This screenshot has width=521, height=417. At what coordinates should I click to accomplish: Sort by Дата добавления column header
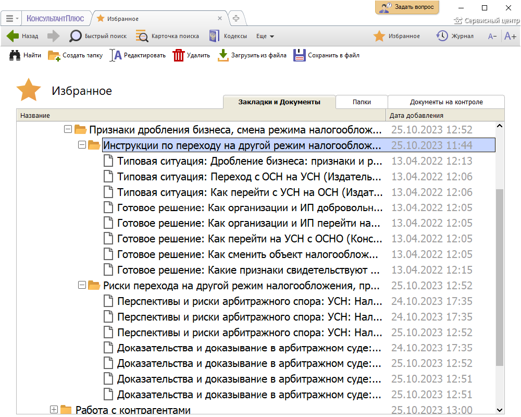click(445, 115)
